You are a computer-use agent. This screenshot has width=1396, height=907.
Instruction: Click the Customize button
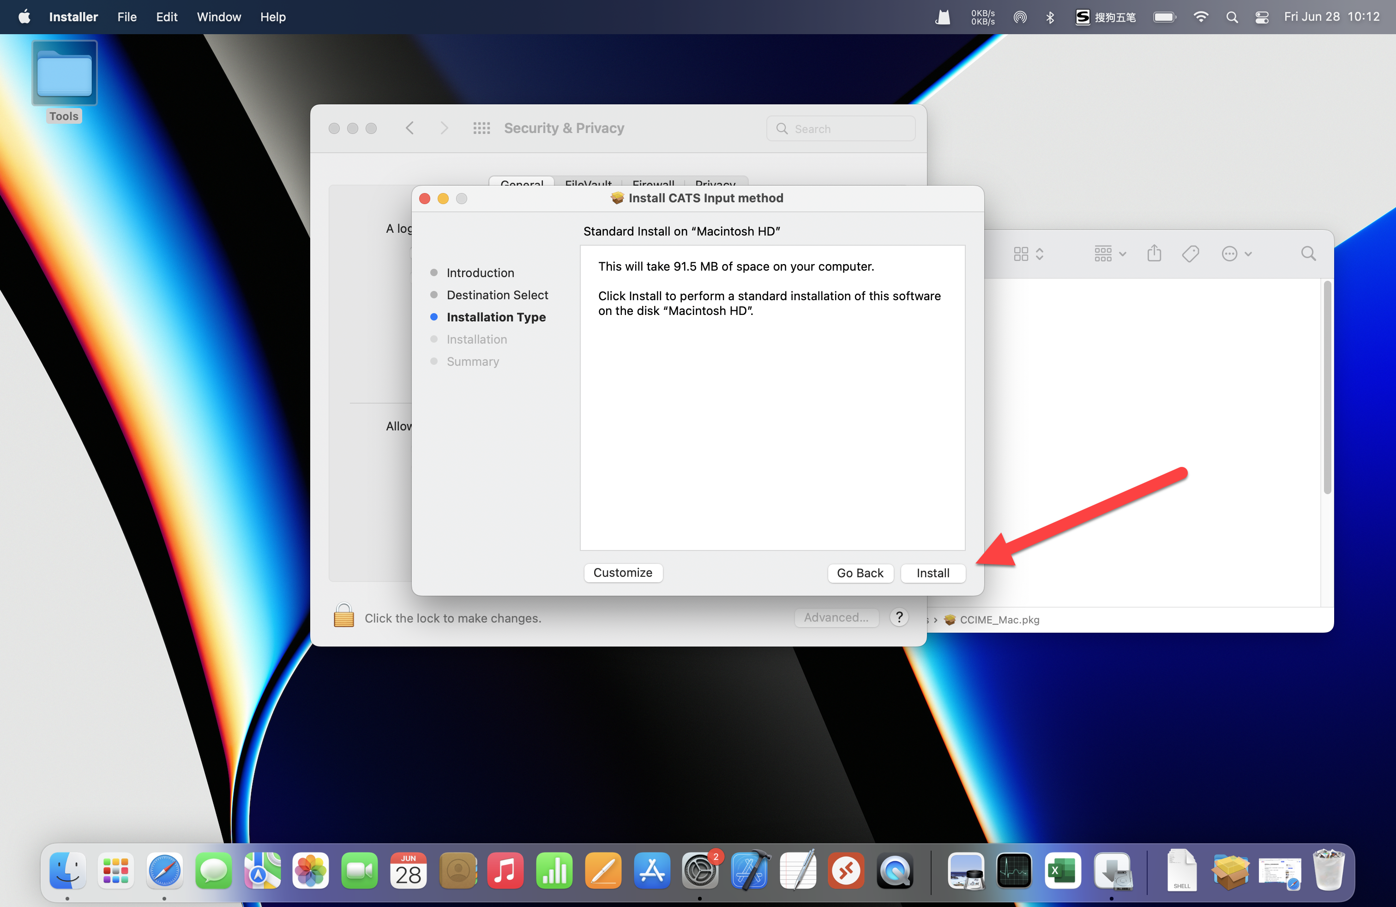[622, 573]
